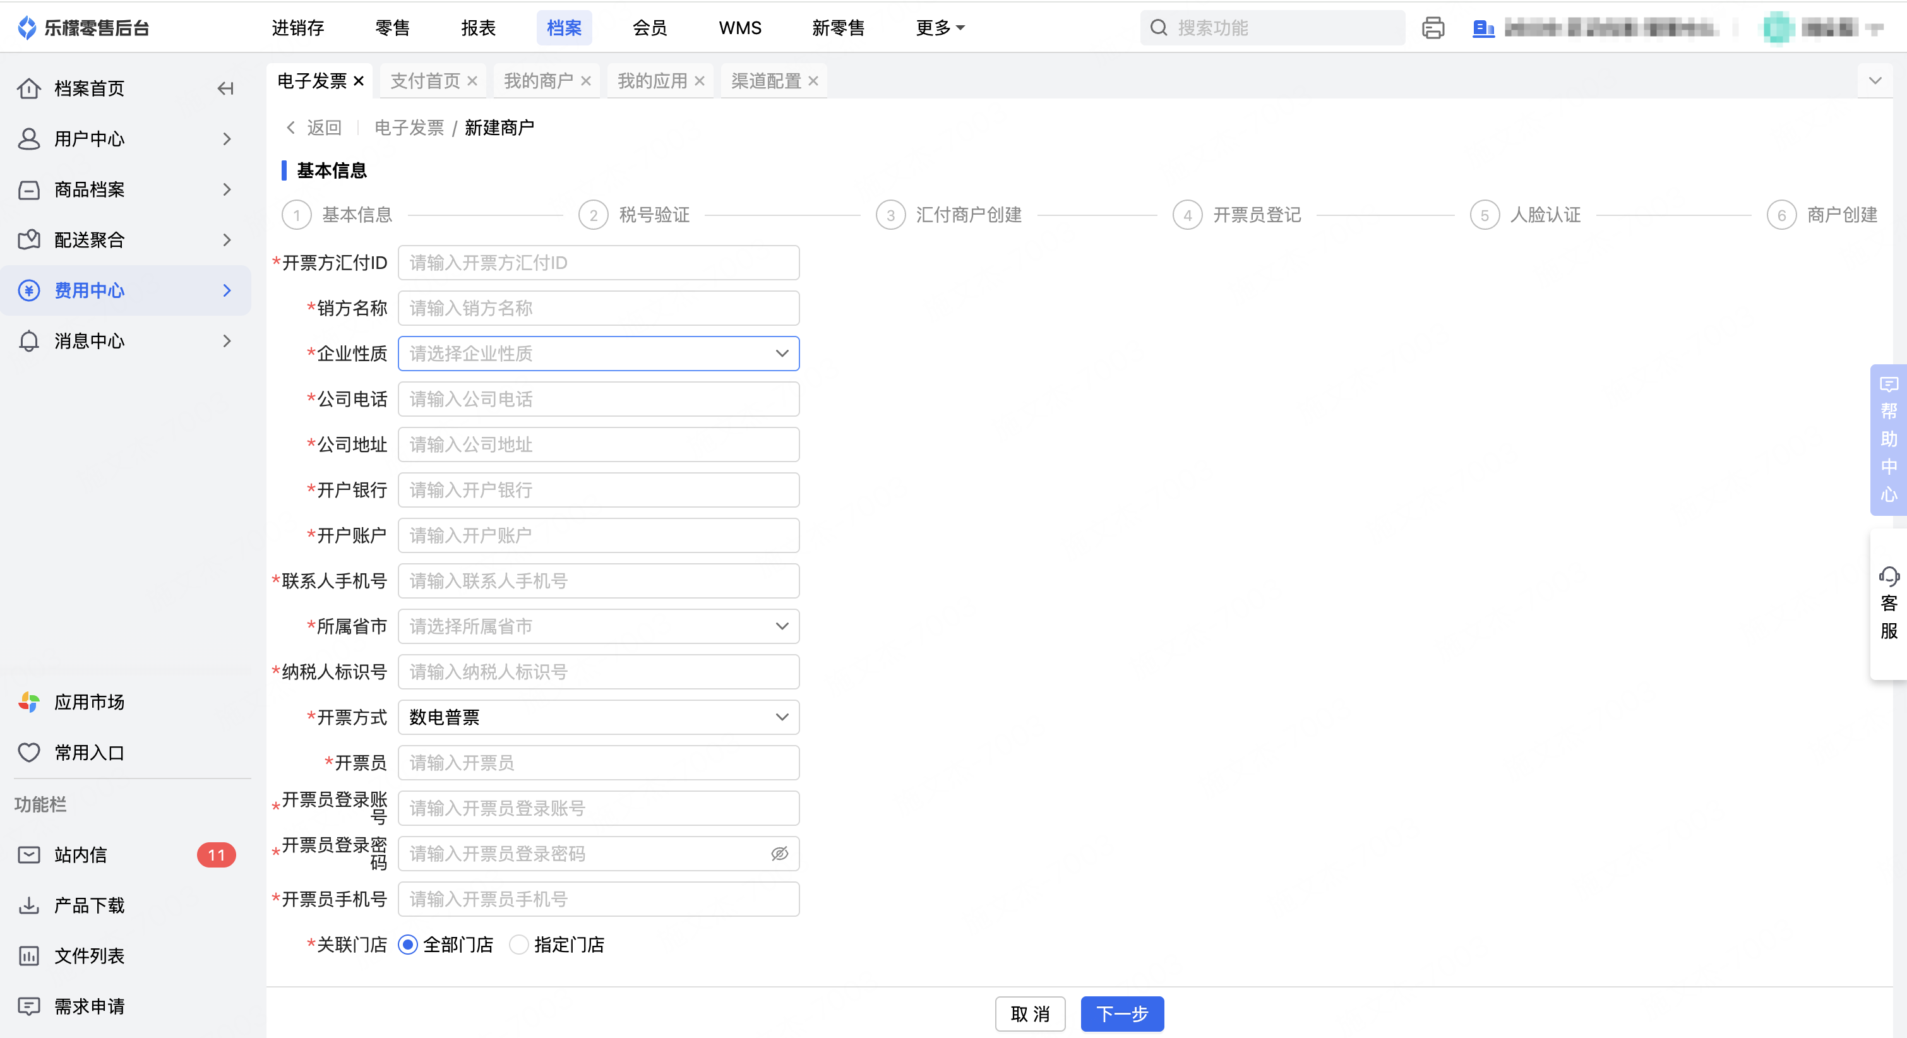The image size is (1907, 1038).
Task: Open the 企业性质 dropdown
Action: coord(598,354)
